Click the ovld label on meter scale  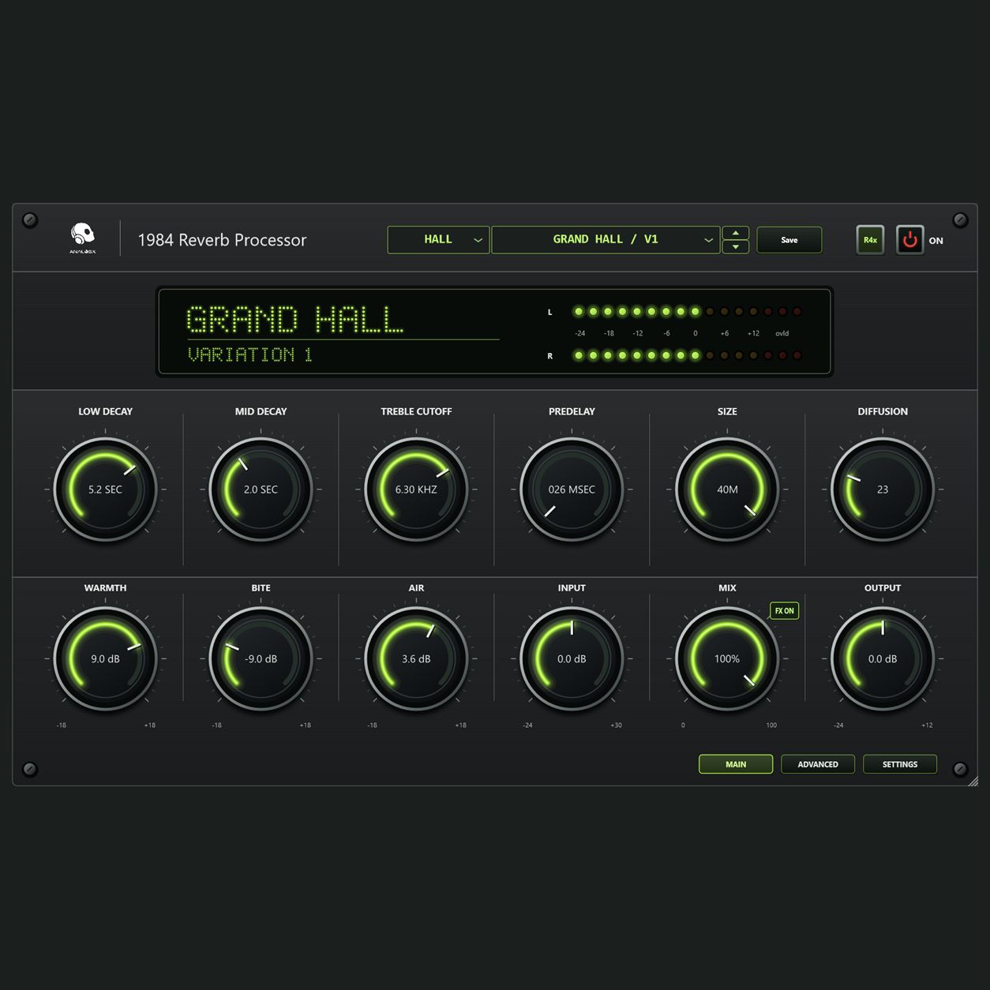pyautogui.click(x=782, y=333)
